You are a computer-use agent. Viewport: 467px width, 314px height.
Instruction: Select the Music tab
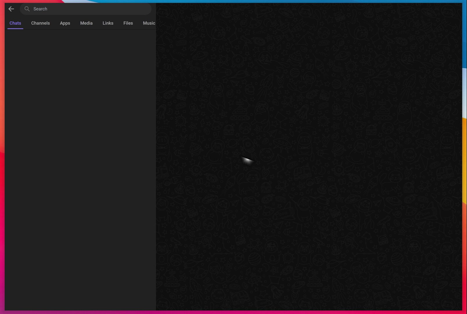pos(149,23)
